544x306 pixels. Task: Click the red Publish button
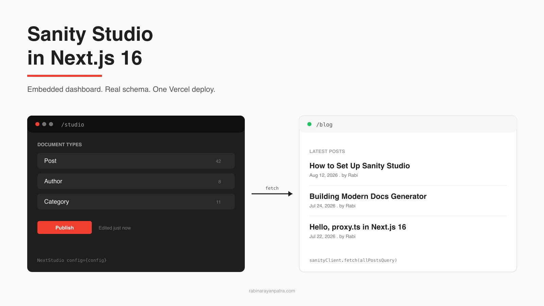coord(65,227)
